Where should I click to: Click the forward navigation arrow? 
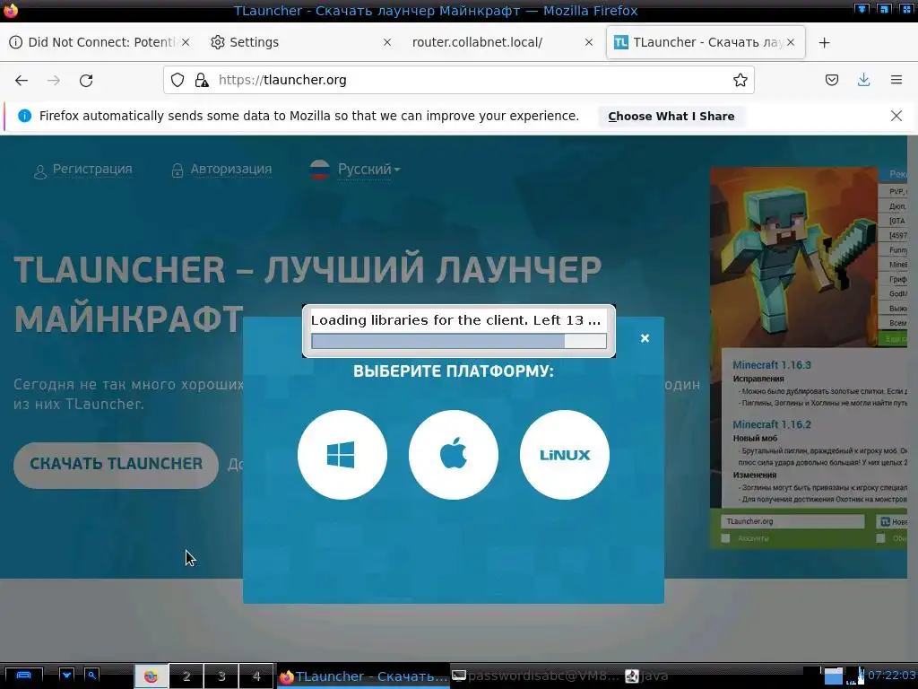[53, 80]
